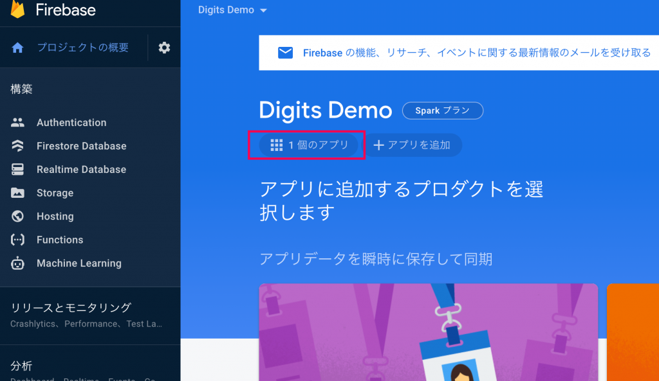Click the 構築 section heading
The height and width of the screenshot is (381, 659).
[x=21, y=89]
